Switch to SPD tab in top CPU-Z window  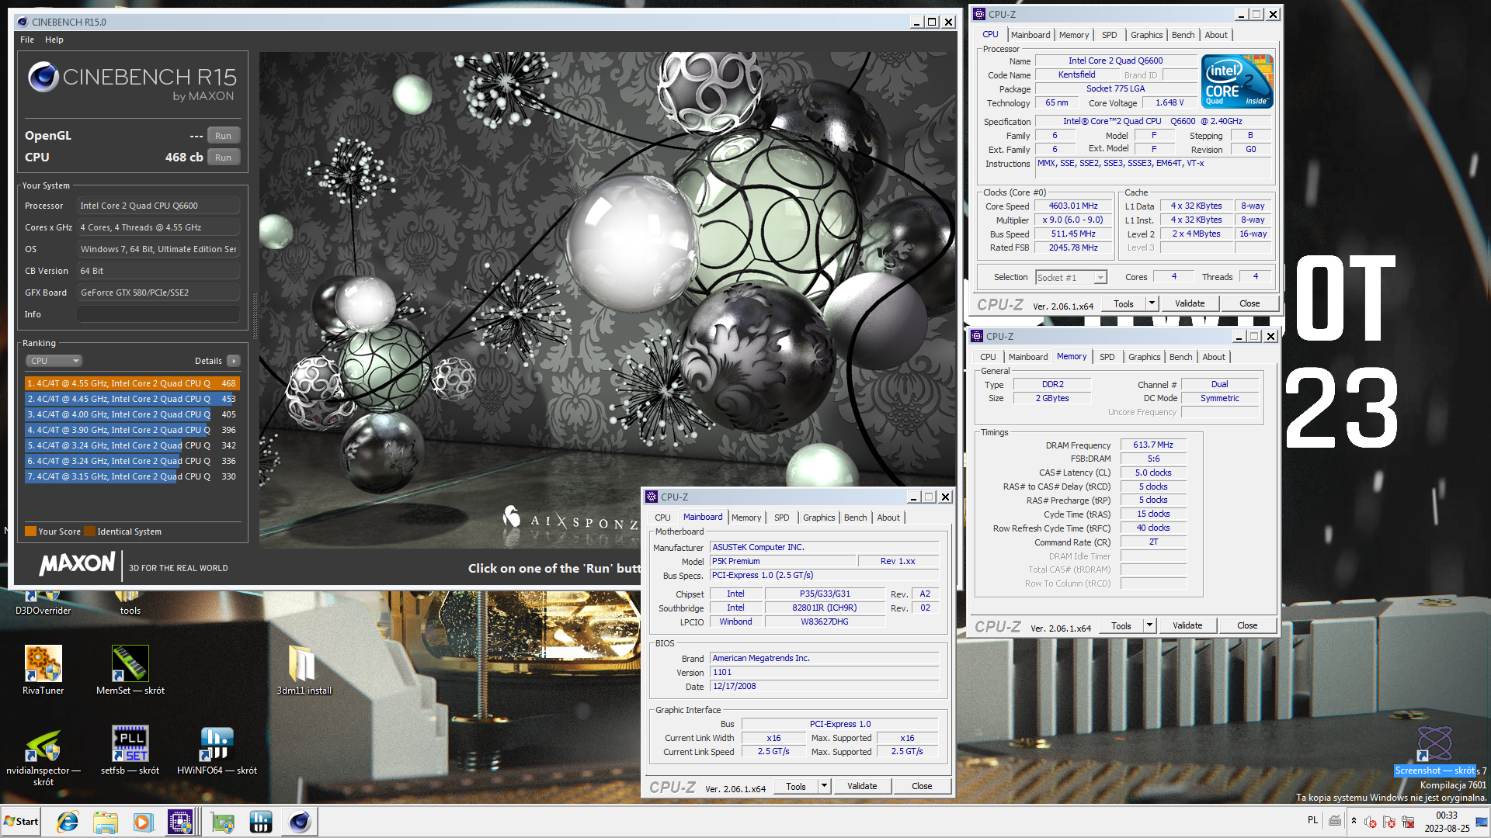click(1109, 35)
